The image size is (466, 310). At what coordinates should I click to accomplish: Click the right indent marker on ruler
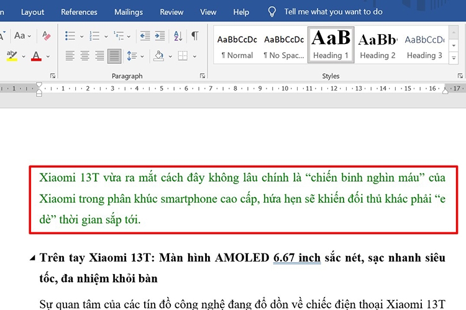(x=445, y=91)
